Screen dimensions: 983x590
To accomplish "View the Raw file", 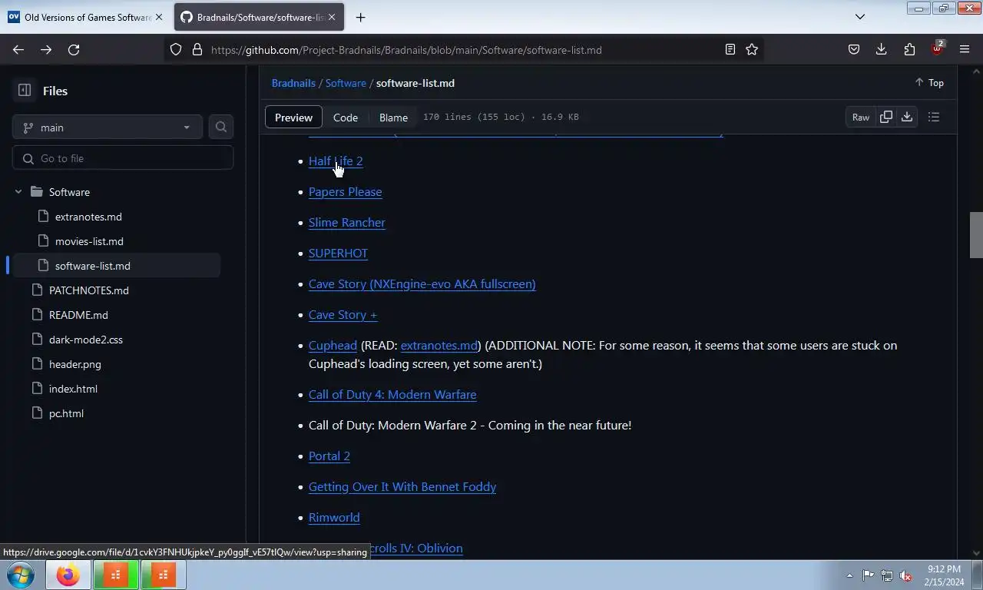I will [x=861, y=118].
